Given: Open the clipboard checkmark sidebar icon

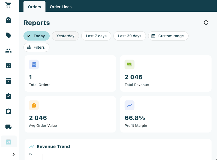Looking at the screenshot, I should pyautogui.click(x=8, y=96).
